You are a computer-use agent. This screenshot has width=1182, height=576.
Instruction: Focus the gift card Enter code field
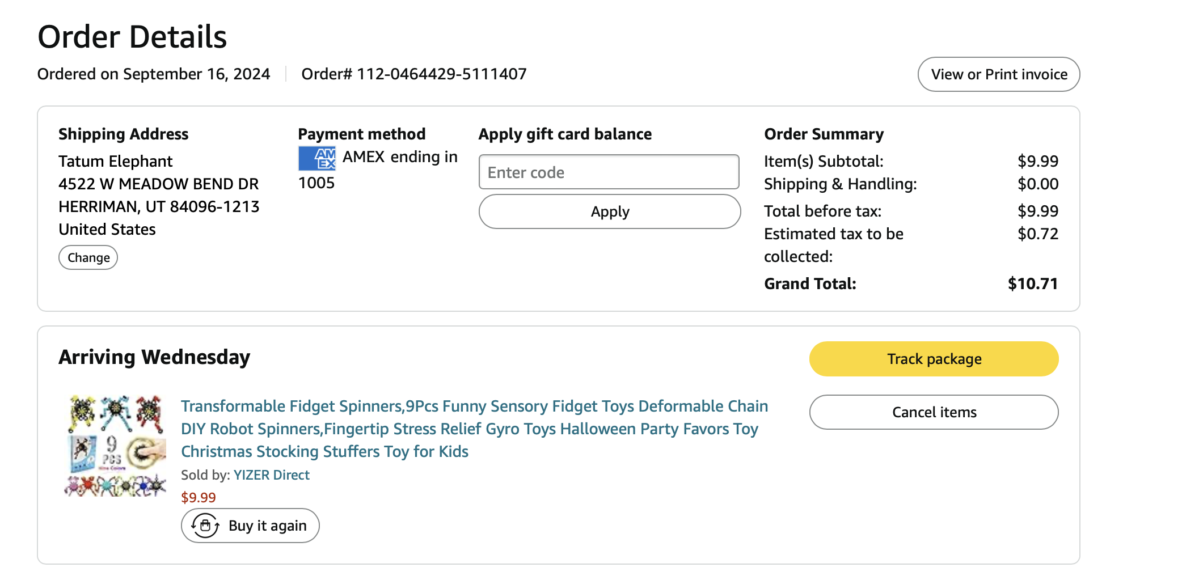point(609,172)
